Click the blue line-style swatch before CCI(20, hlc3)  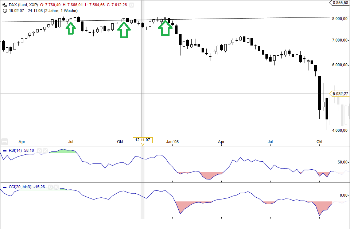[4, 187]
